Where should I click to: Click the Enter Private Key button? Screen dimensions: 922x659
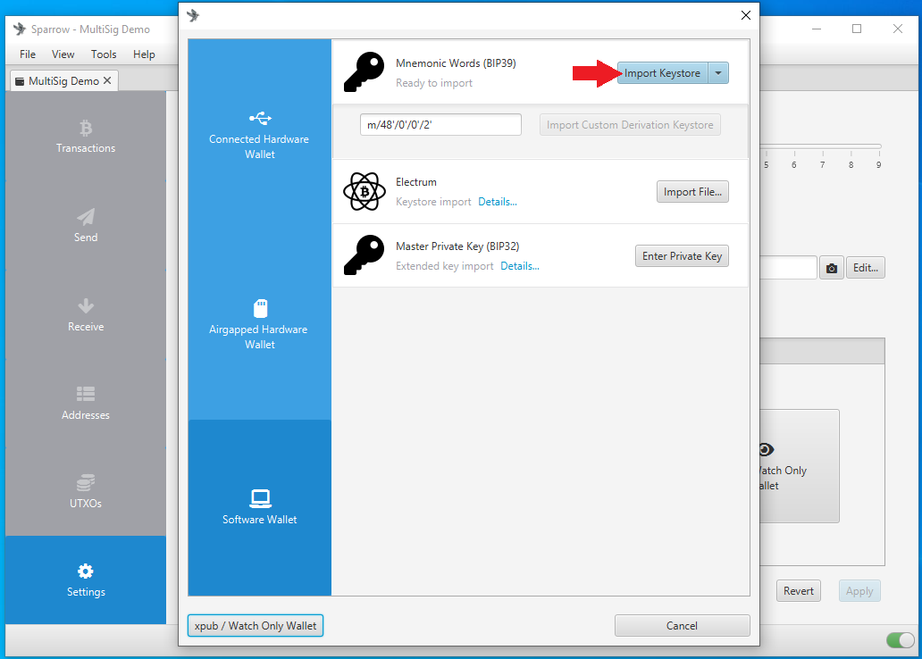point(682,255)
